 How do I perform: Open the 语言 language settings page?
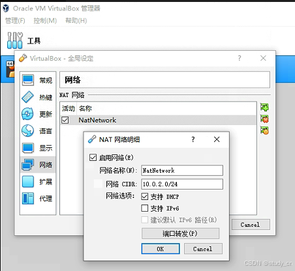click(38, 131)
